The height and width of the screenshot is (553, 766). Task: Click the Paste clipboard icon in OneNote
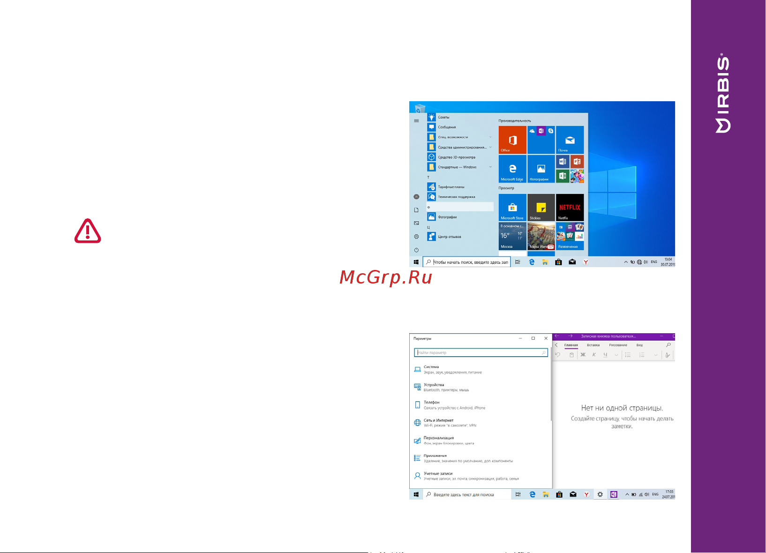point(571,355)
